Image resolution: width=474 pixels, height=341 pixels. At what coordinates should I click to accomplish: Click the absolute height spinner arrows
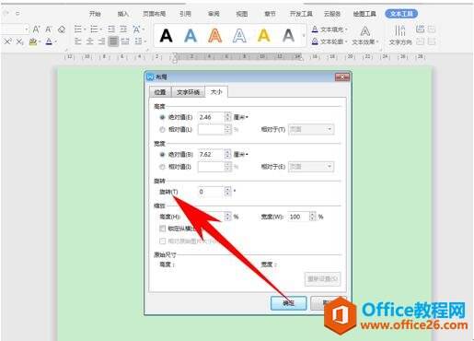(227, 117)
